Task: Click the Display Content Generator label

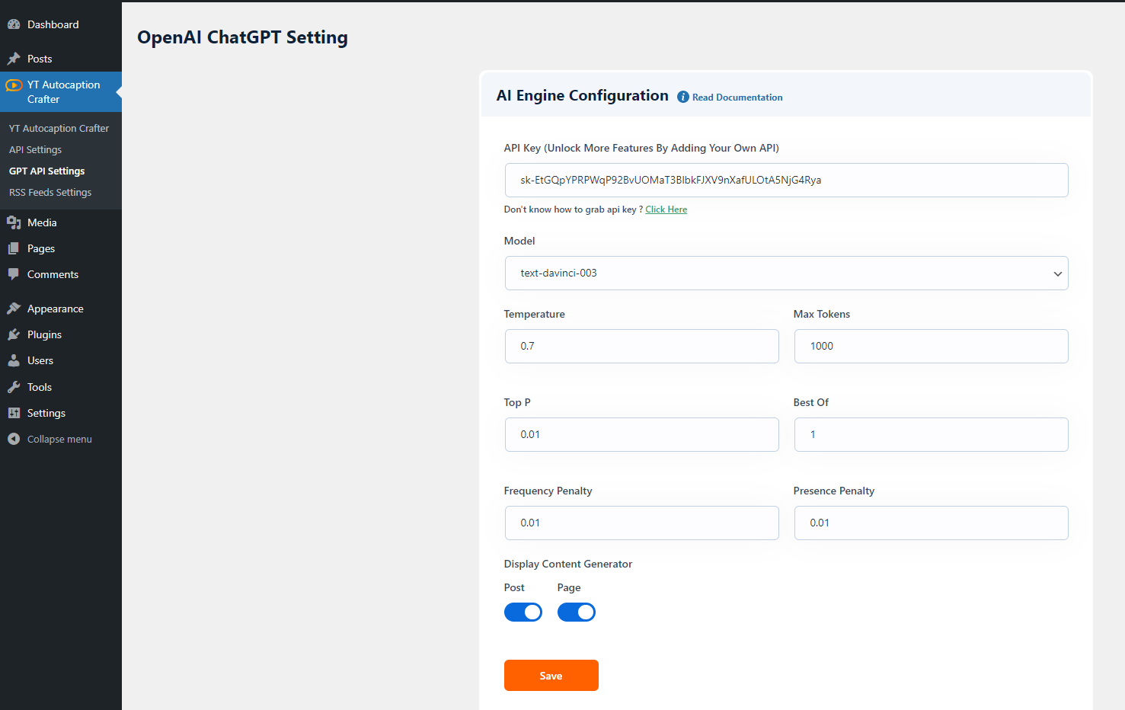Action: (x=568, y=564)
